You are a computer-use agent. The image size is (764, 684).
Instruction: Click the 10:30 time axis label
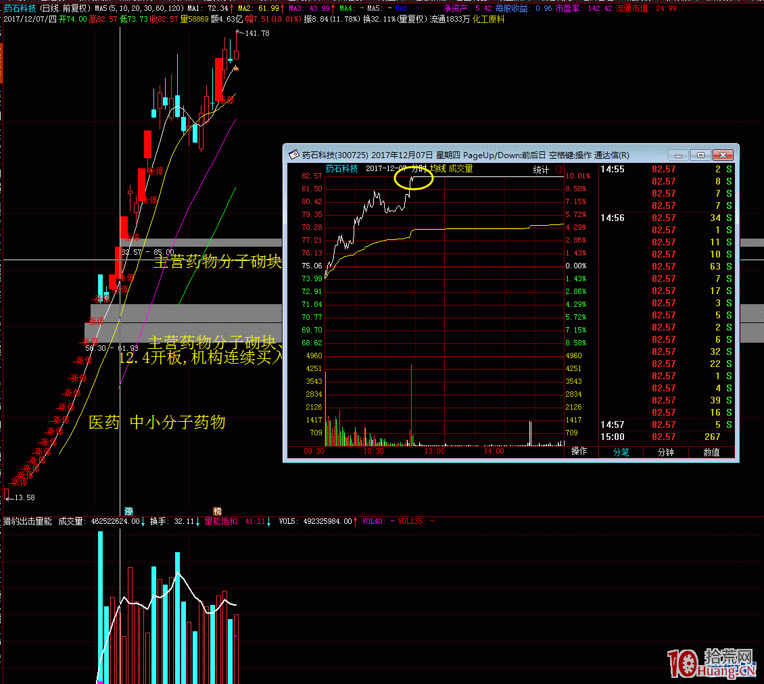(x=374, y=451)
